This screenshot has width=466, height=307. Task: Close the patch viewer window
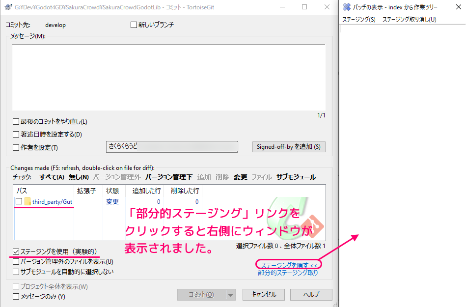(458, 7)
